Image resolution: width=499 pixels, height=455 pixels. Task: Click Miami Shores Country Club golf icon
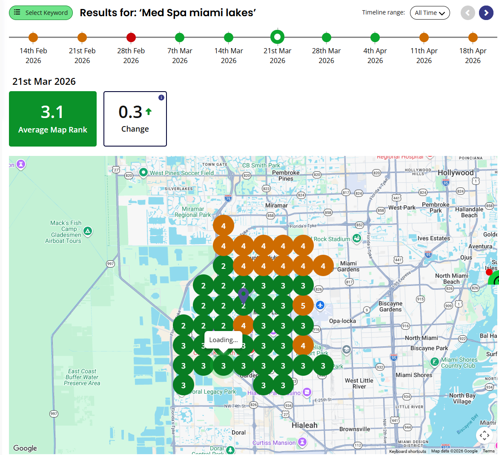pyautogui.click(x=434, y=362)
